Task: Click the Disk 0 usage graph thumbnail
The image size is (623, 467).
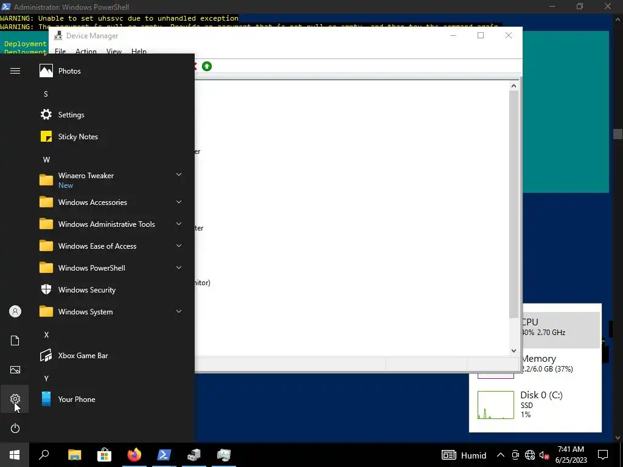Action: click(x=495, y=404)
